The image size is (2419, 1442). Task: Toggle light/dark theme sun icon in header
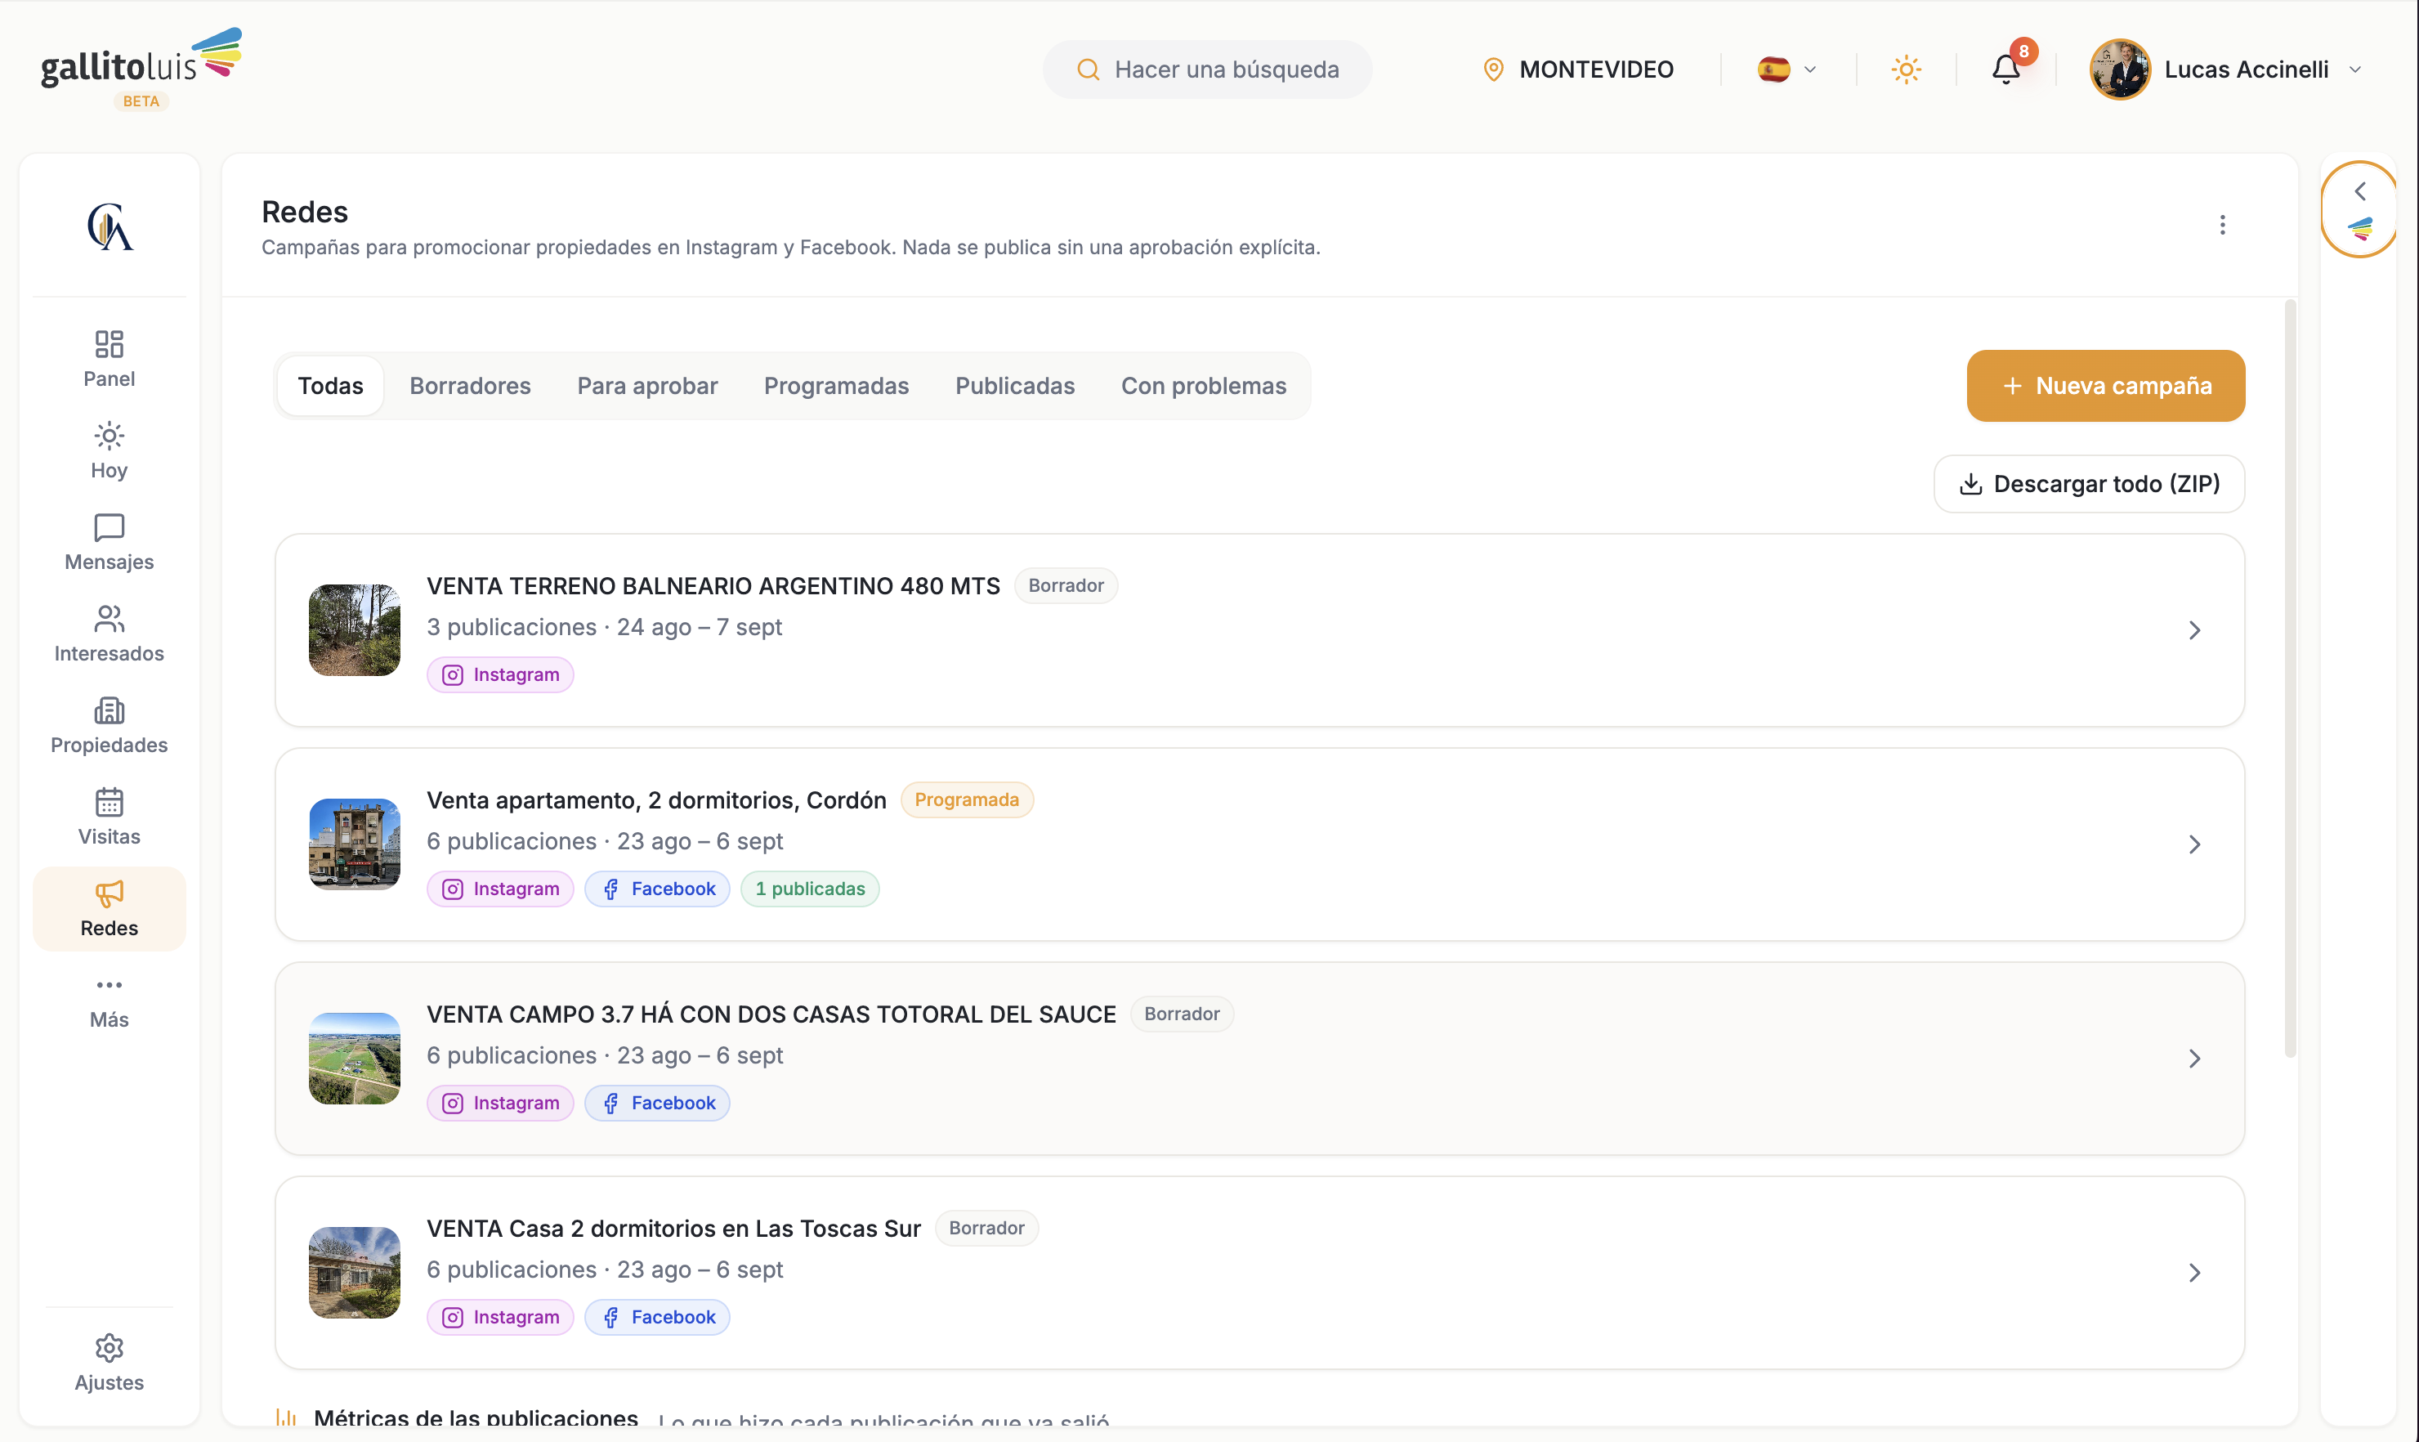(1906, 69)
